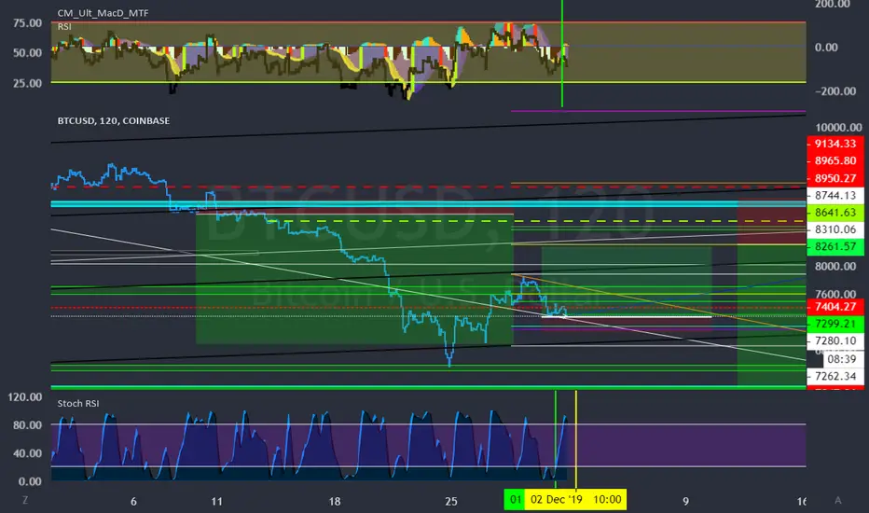This screenshot has height=513, width=869.
Task: Click the 9 date on time axis
Action: (685, 502)
